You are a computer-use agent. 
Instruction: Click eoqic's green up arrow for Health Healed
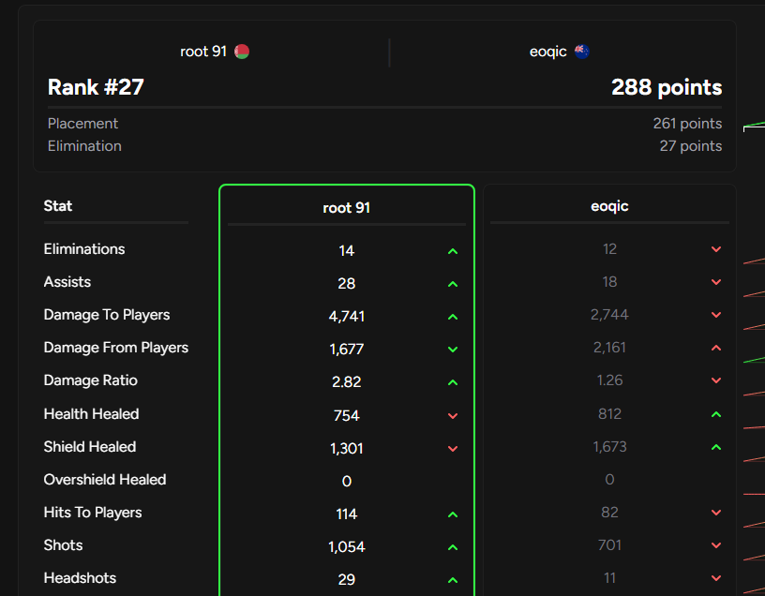point(716,414)
